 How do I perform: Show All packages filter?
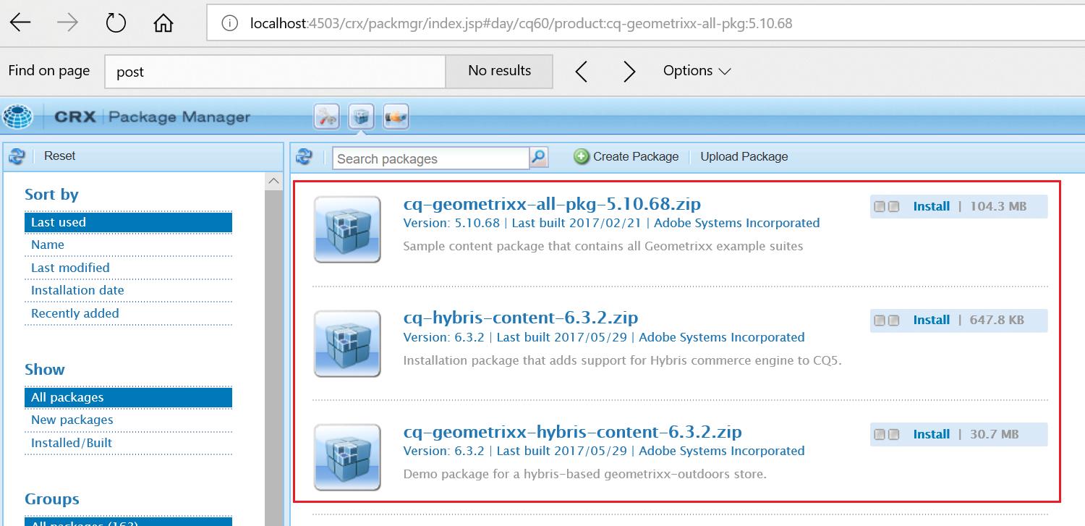[128, 397]
